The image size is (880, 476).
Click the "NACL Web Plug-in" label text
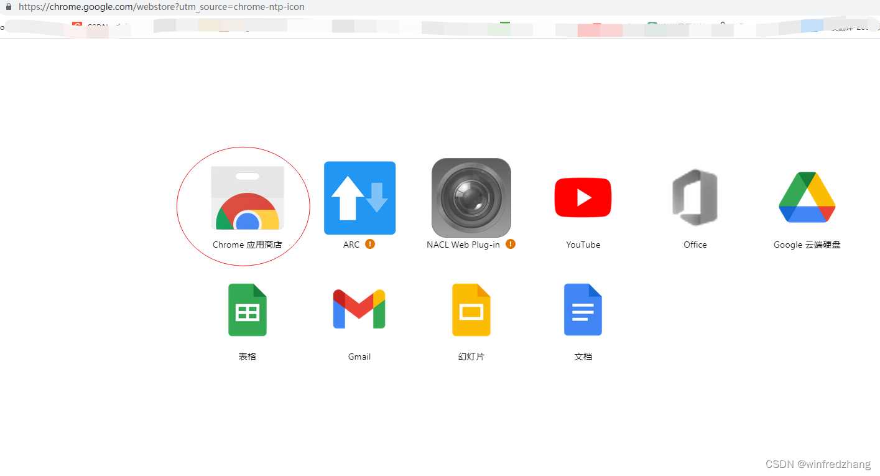(x=463, y=245)
